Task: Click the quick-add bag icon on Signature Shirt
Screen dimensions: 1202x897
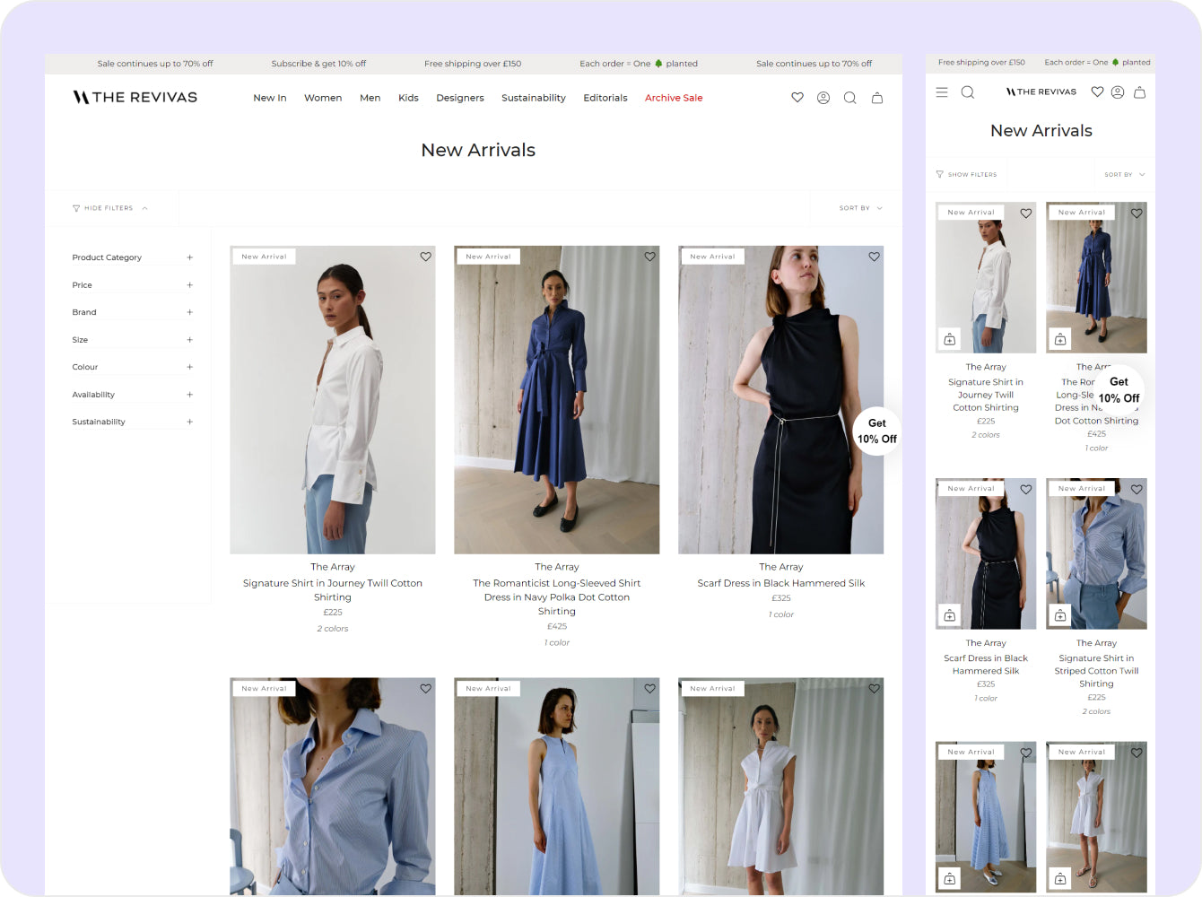Action: pos(949,338)
